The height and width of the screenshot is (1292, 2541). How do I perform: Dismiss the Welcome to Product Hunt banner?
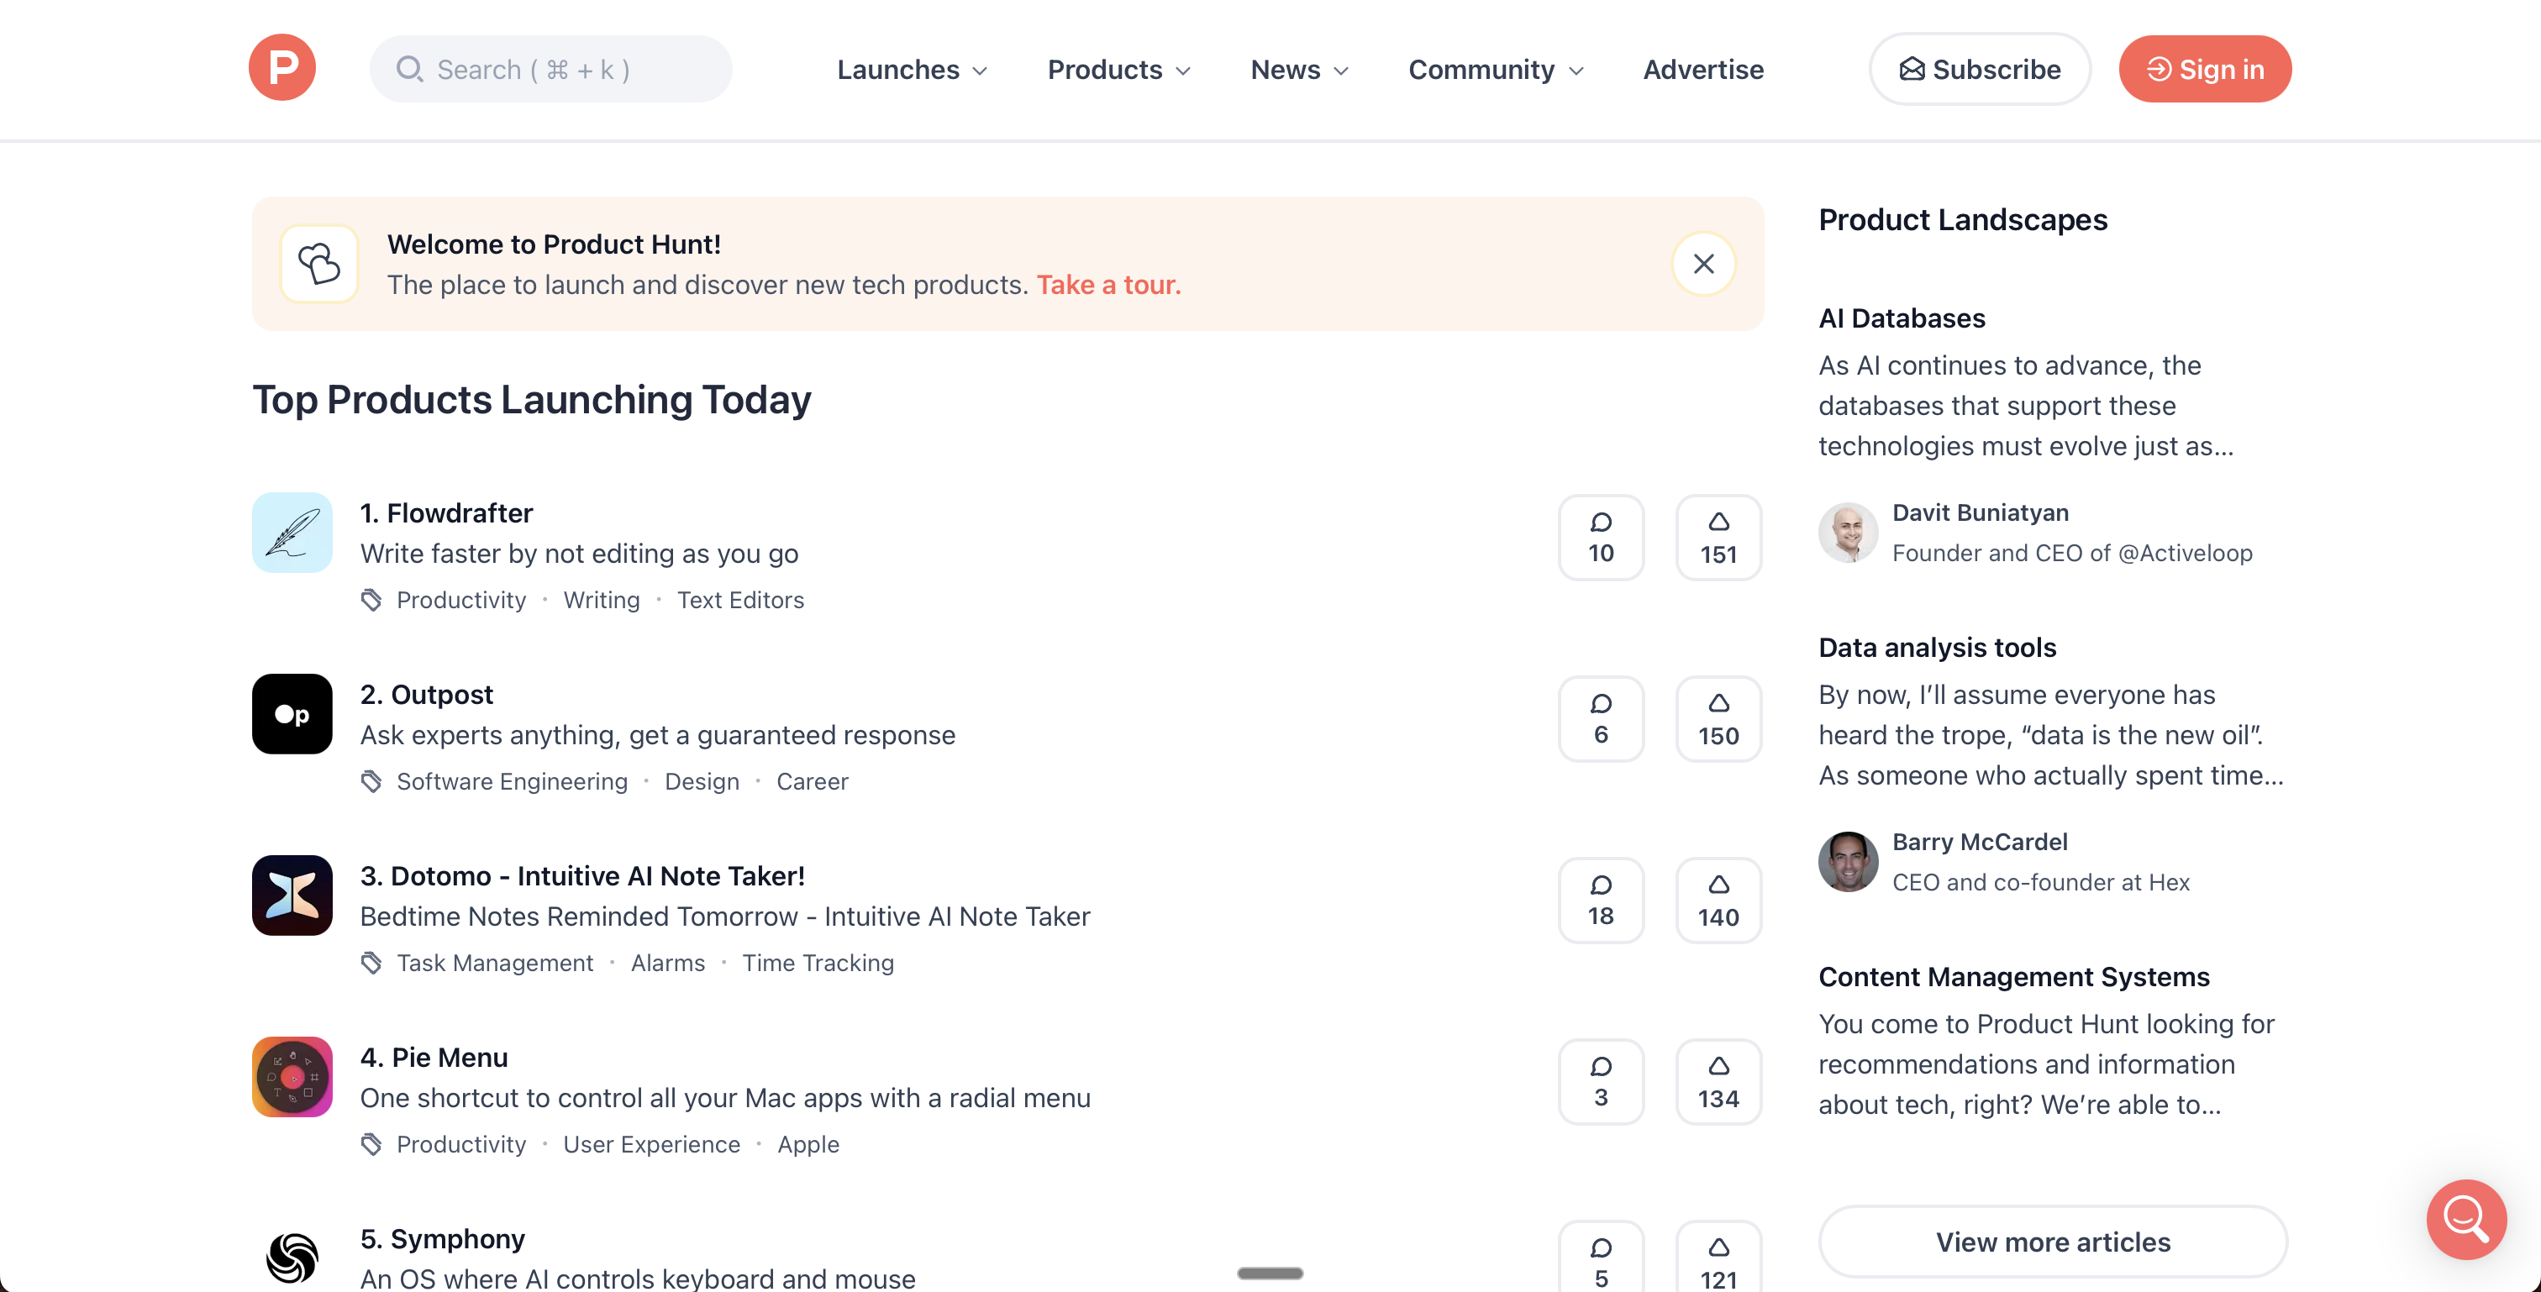(1702, 263)
